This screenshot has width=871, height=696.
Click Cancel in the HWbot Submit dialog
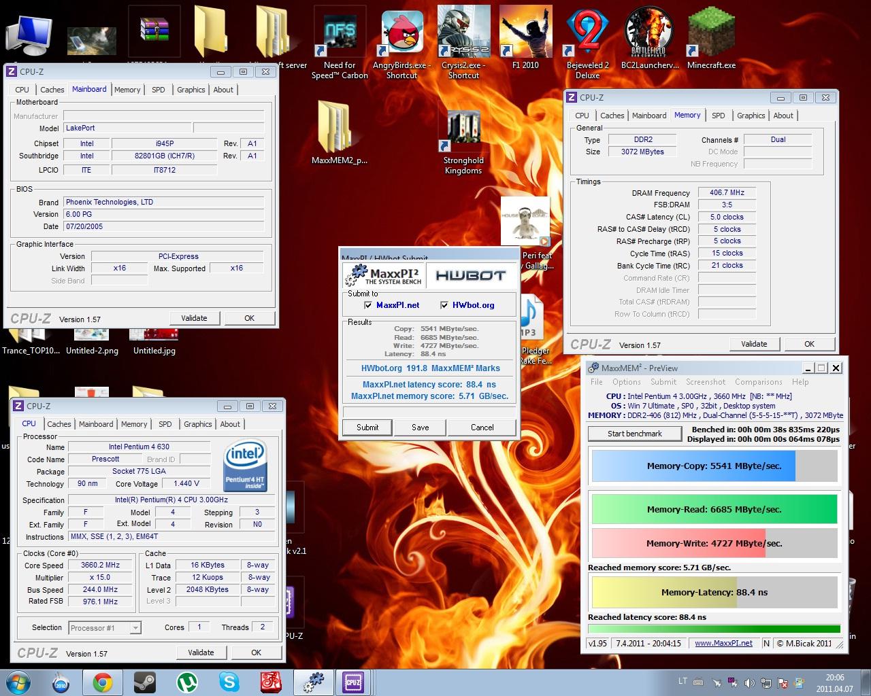[482, 427]
